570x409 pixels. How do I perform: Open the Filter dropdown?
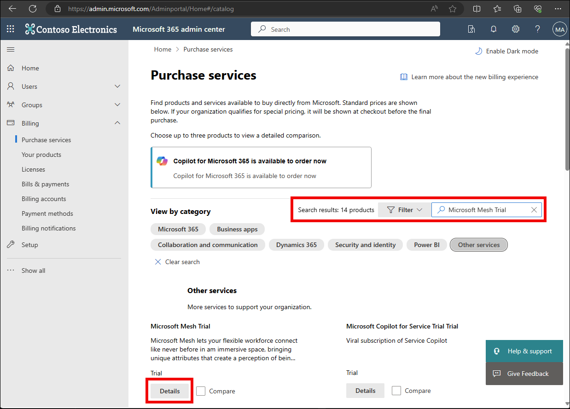point(404,209)
